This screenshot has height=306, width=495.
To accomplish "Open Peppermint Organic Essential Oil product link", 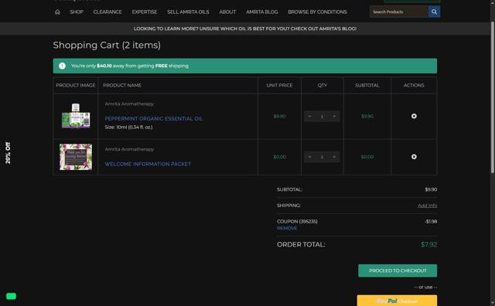I will (154, 119).
